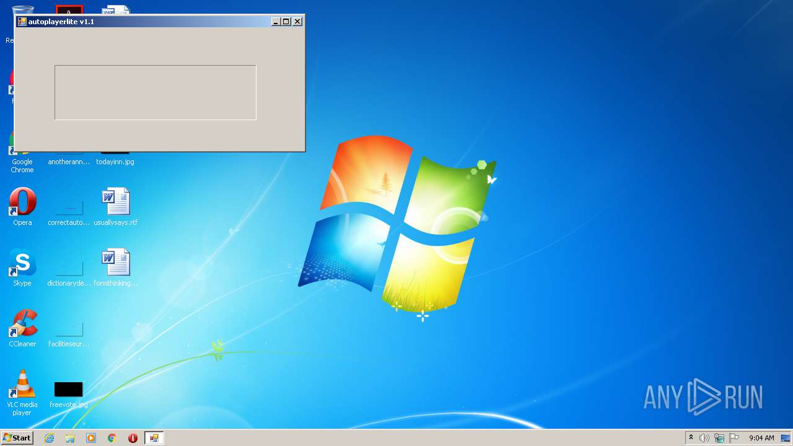The width and height of the screenshot is (793, 446).
Task: Open the Action Center flag icon
Action: [734, 438]
